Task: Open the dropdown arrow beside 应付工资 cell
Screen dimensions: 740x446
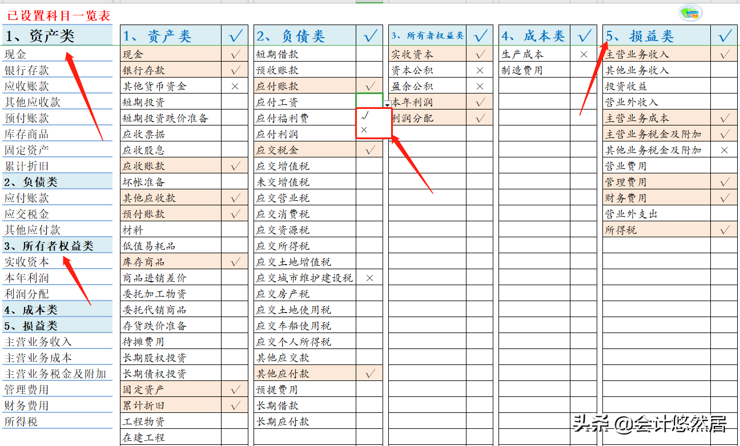Action: click(387, 105)
